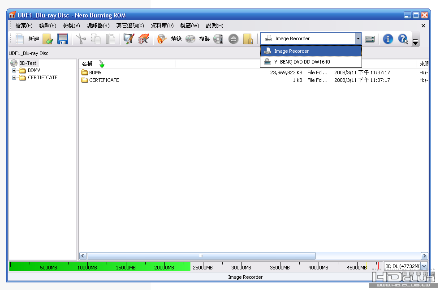Maximize the Nero Burning ROM window

416,15
